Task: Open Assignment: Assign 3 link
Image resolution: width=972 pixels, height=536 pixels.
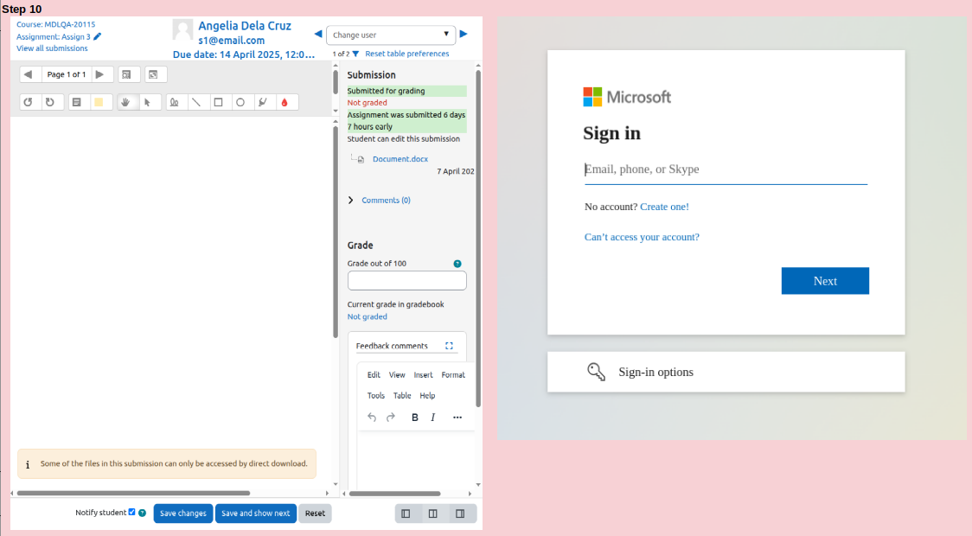Action: (x=54, y=36)
